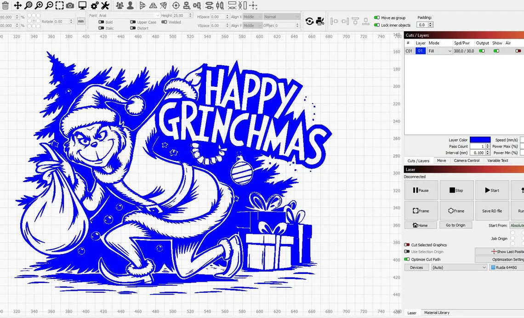
Task: Click the Go to Origin button
Action: pos(455,225)
